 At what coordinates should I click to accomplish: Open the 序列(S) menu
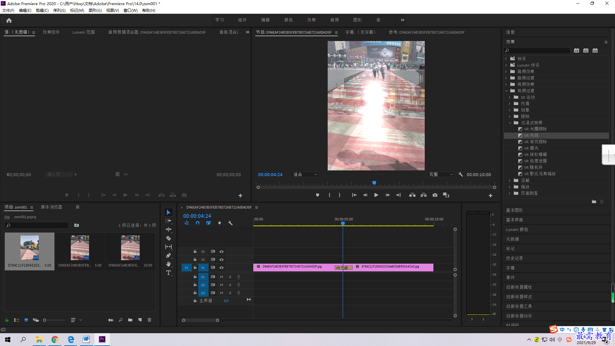[59, 10]
